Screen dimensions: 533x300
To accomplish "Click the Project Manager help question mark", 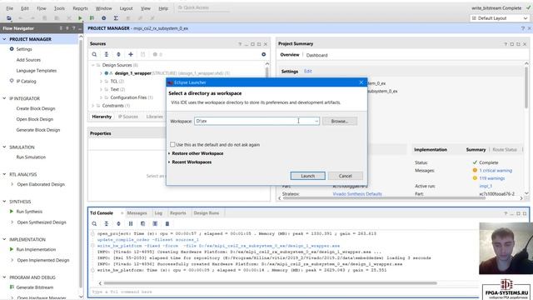I will 523,28.
